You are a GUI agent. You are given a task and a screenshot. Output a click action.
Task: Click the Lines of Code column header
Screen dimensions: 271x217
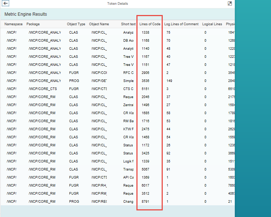coord(150,24)
